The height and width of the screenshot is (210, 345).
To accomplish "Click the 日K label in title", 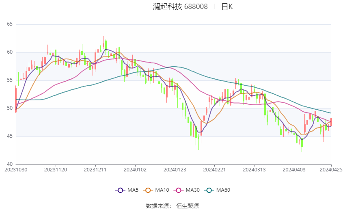I will click(x=227, y=6).
